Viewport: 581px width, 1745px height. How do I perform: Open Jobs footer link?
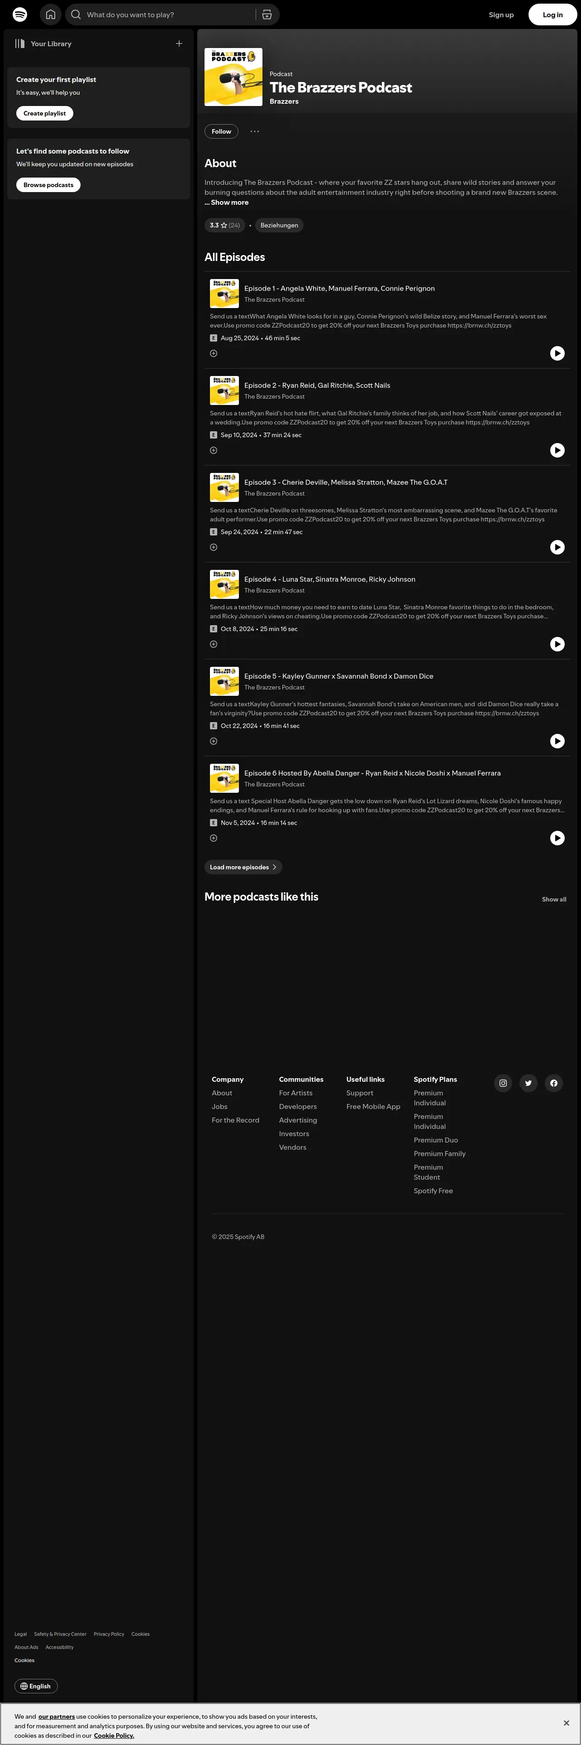click(219, 1106)
